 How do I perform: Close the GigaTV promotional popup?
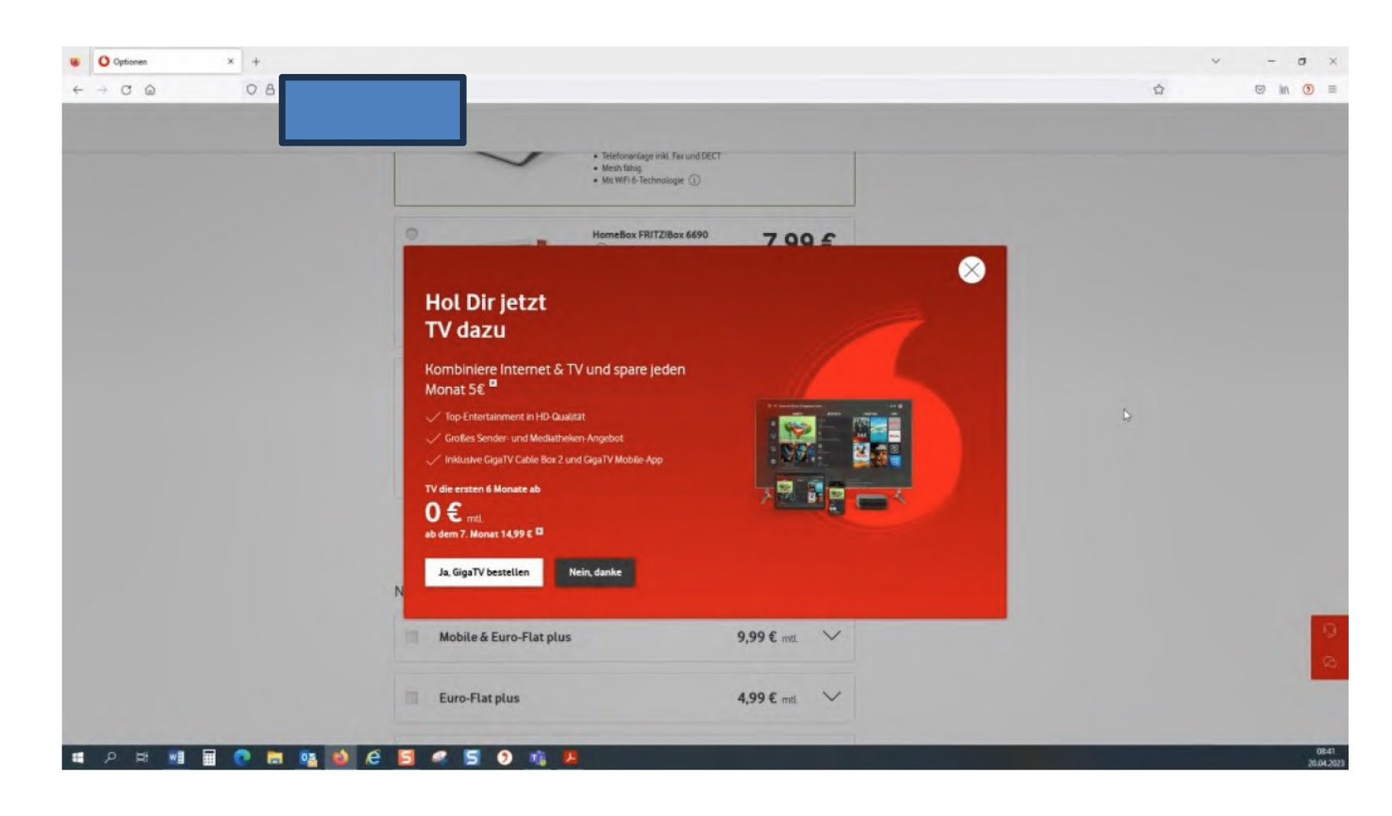click(x=971, y=270)
